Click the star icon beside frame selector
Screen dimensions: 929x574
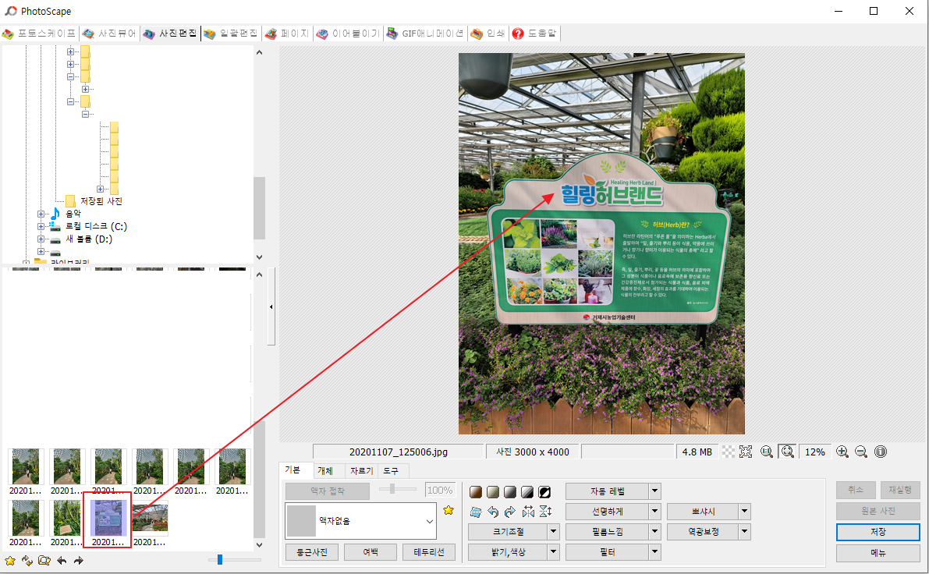[x=449, y=510]
